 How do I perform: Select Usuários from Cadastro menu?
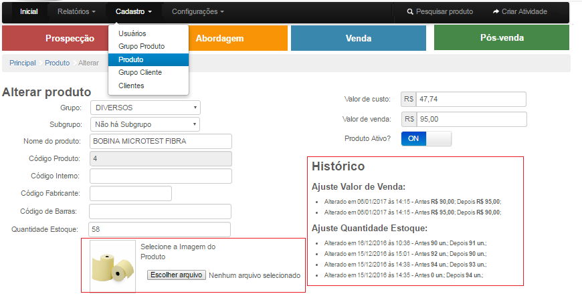coord(132,33)
